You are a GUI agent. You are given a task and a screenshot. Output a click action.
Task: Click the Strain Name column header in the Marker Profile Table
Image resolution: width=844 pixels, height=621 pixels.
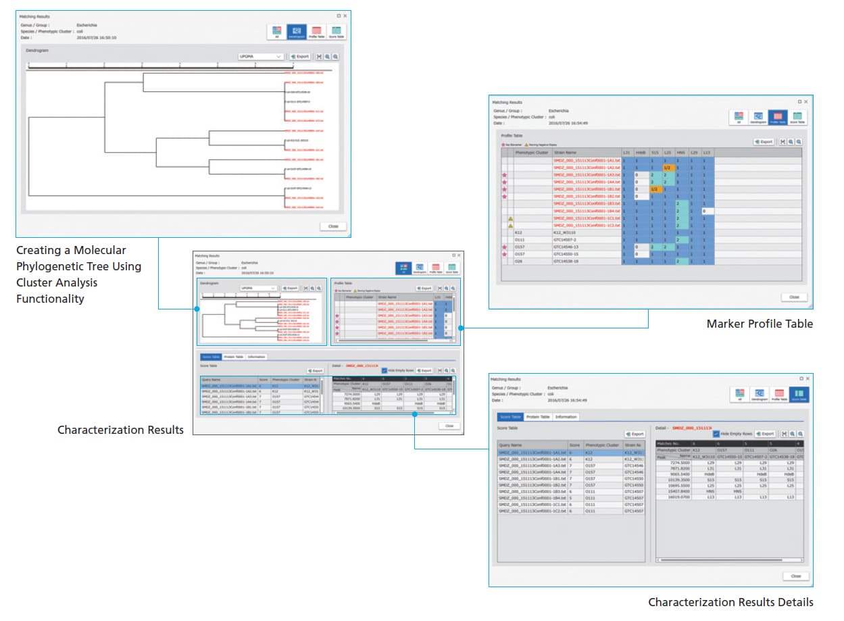[x=565, y=153]
